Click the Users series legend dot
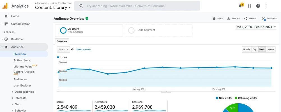 coord(58,57)
